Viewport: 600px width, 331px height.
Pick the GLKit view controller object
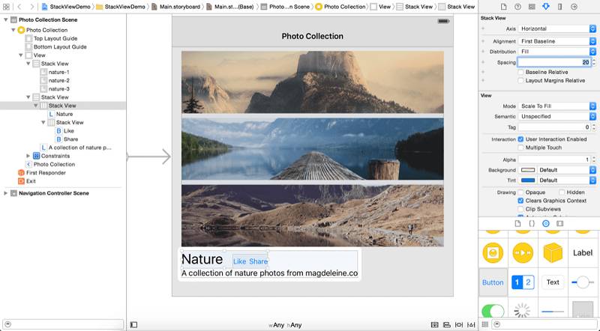click(x=493, y=252)
